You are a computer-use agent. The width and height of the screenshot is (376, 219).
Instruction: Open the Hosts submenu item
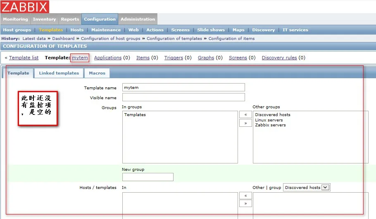click(77, 30)
